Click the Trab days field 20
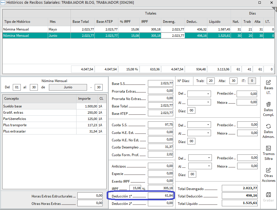 click(211, 81)
